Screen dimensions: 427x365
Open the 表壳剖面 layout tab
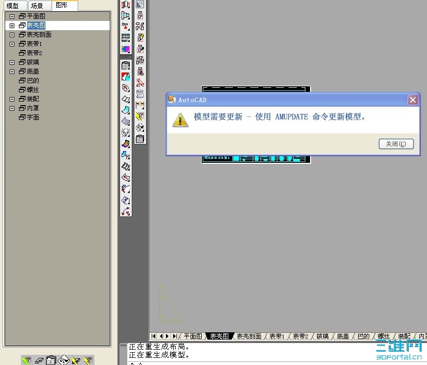point(249,336)
